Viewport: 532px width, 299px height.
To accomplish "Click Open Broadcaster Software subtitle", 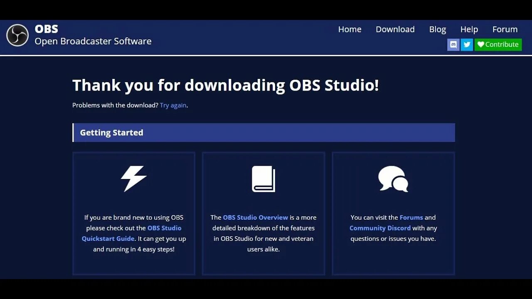I will pyautogui.click(x=93, y=41).
